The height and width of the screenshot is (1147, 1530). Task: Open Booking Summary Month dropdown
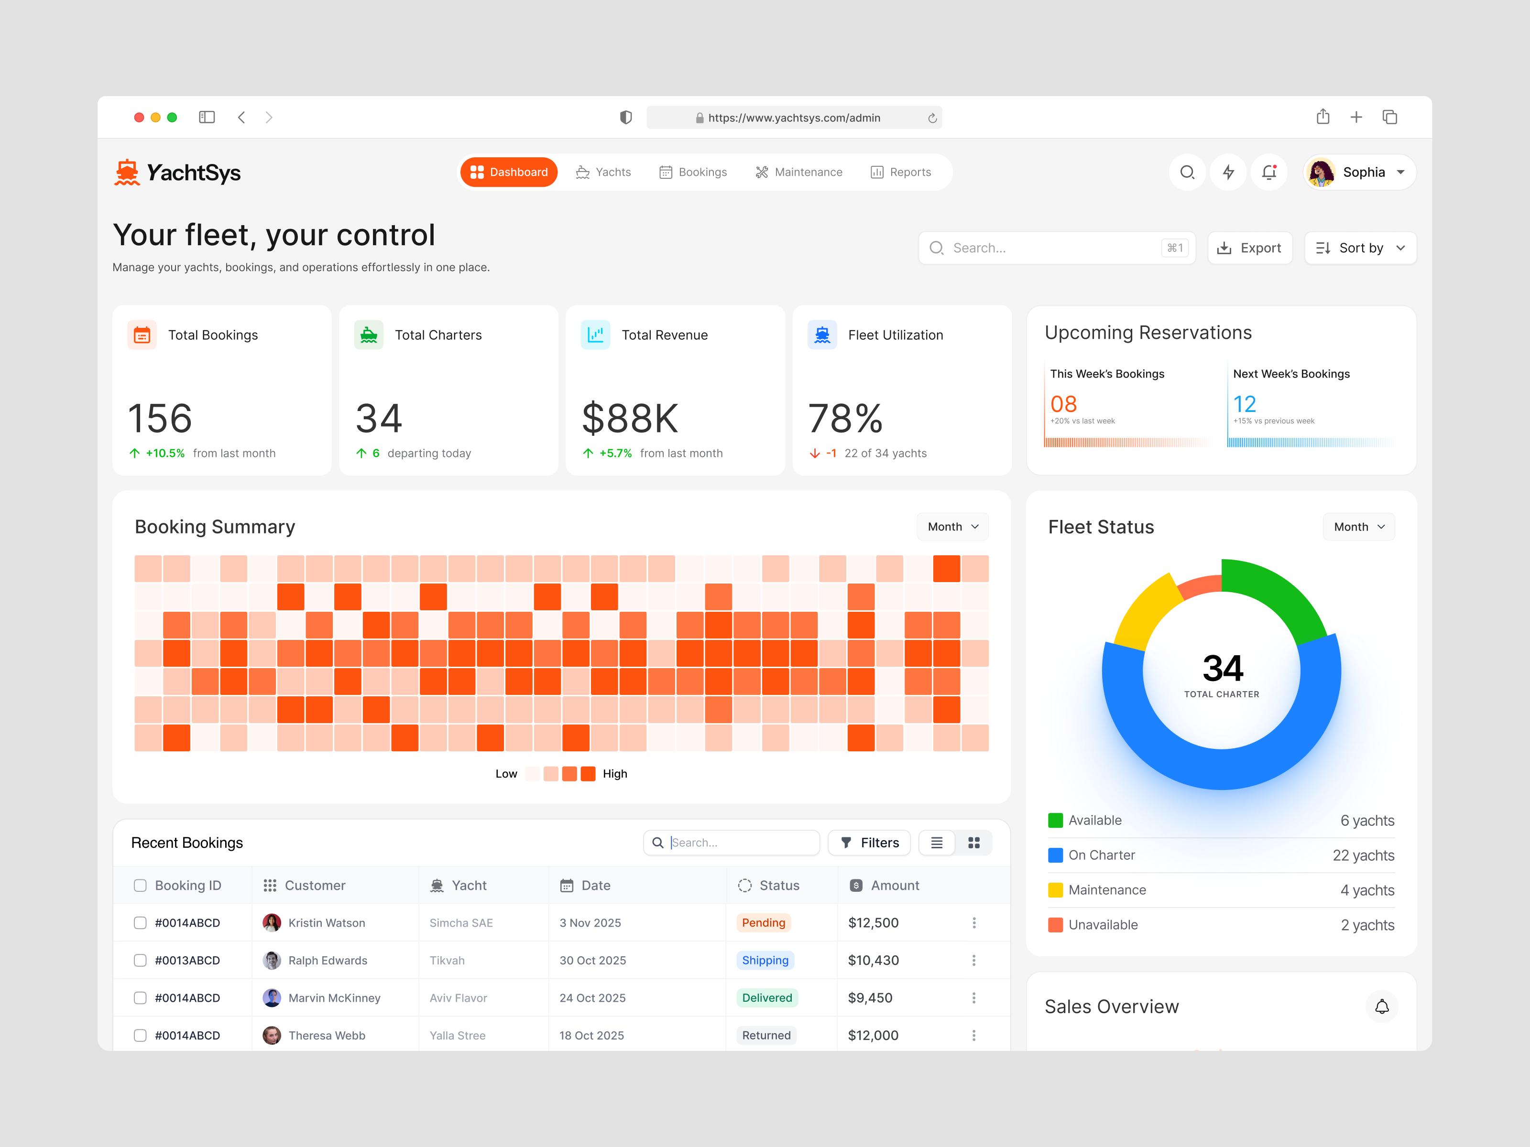tap(952, 527)
